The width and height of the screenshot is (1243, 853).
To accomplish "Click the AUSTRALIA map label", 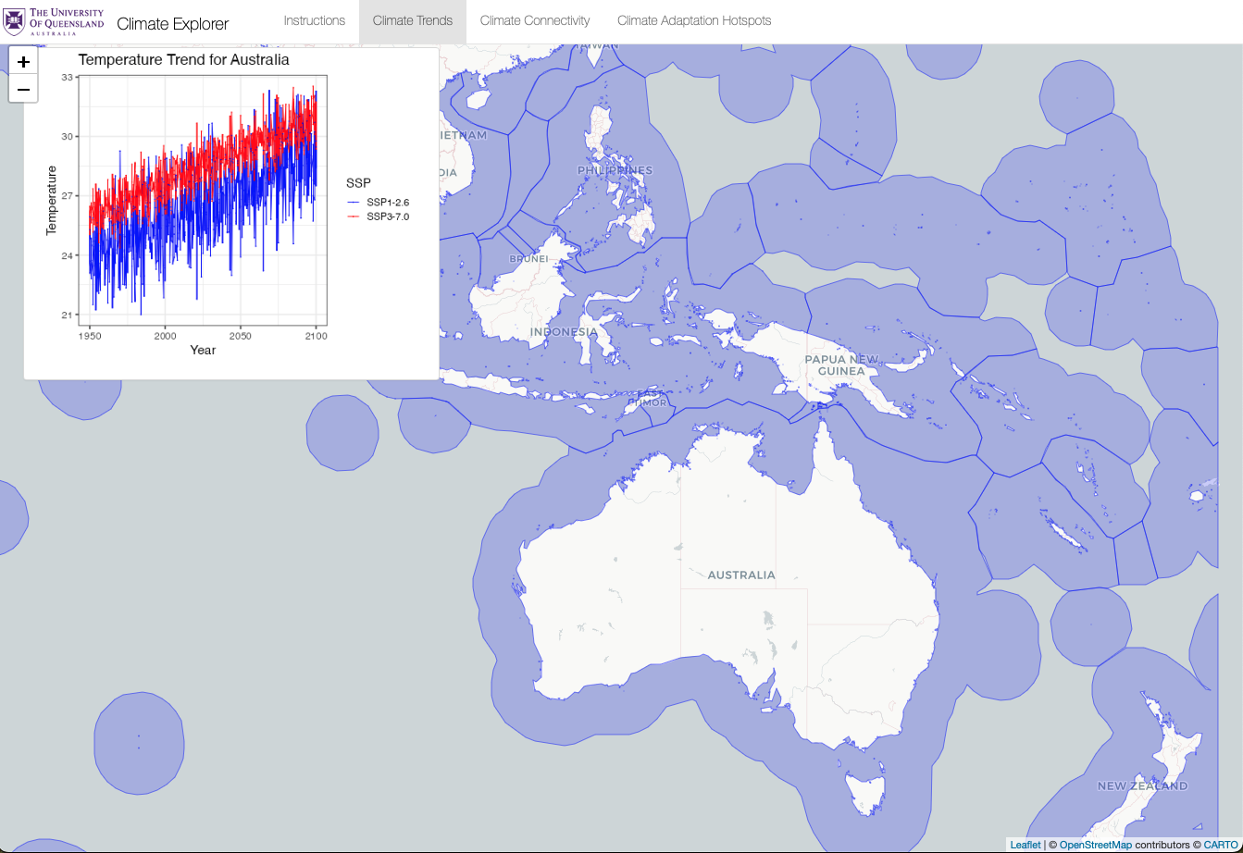I will pyautogui.click(x=741, y=575).
